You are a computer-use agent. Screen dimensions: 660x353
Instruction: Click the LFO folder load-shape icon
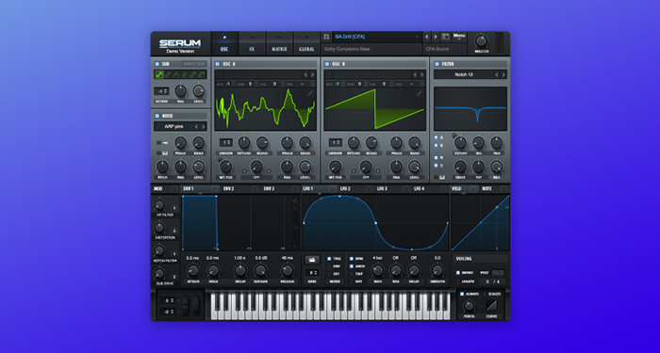click(312, 260)
